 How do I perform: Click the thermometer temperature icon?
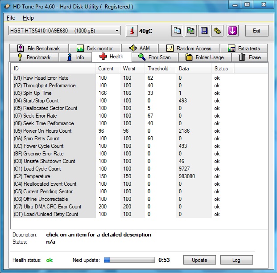(132, 31)
